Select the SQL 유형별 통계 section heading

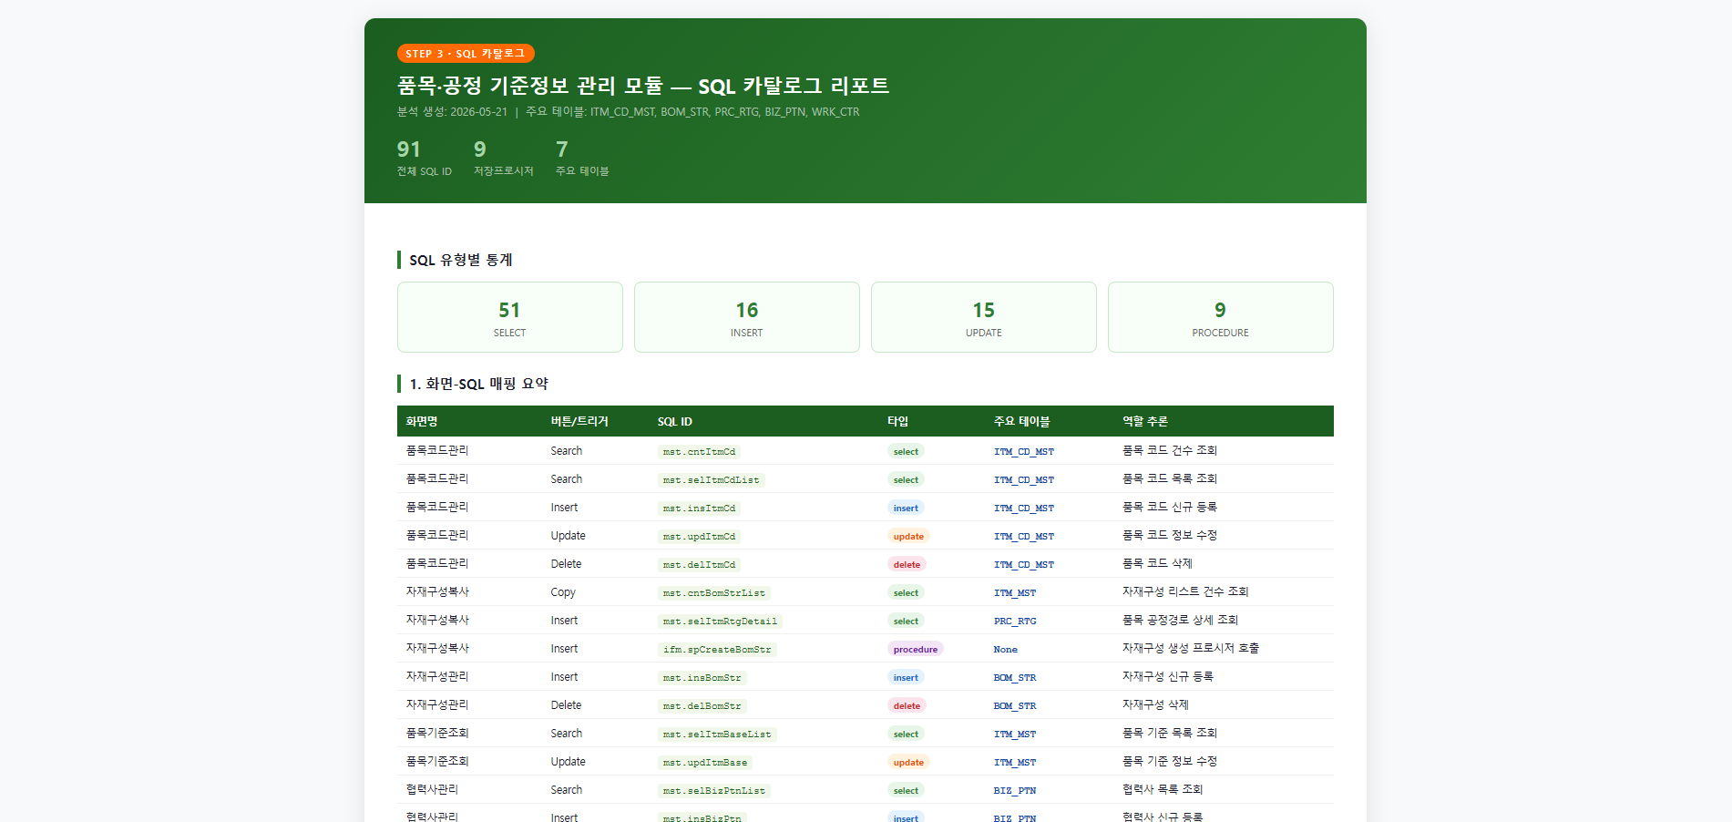(x=460, y=260)
